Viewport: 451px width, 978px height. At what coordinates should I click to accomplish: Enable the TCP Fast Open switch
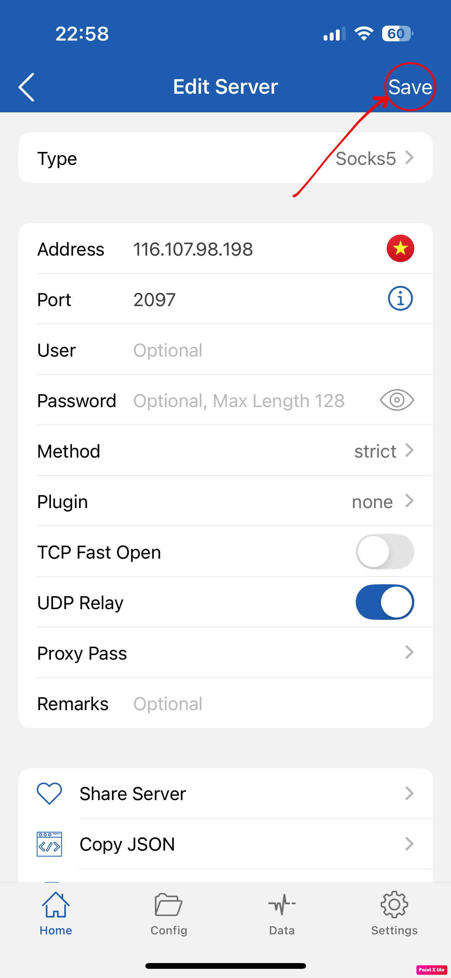[x=384, y=552]
